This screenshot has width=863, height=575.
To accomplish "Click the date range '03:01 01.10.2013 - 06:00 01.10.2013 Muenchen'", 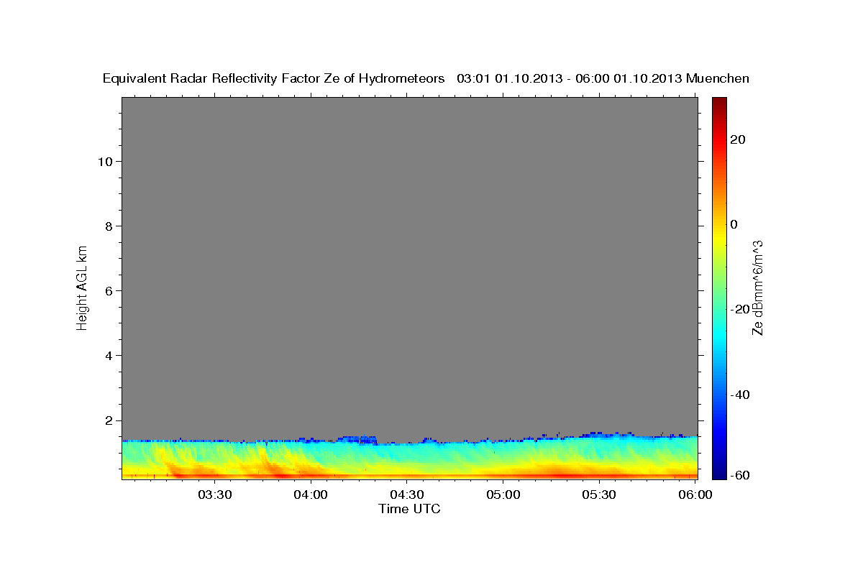I will [603, 78].
